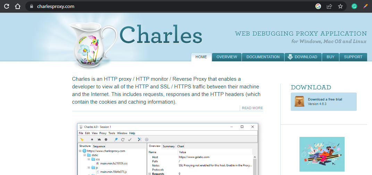372x175 pixels.
Task: Click Download a free trial
Action: tap(325, 99)
